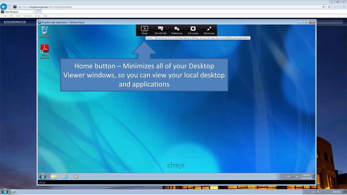The image size is (347, 195).
Task: Select the Recycle Bin desktop icon
Action: (x=44, y=32)
